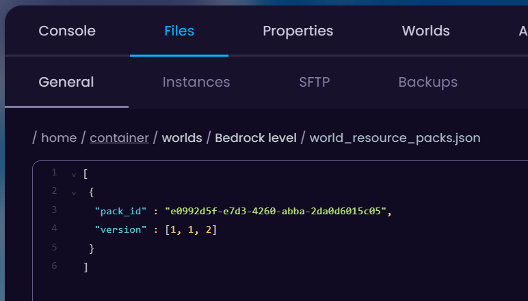This screenshot has height=301, width=528.
Task: Click the "pack_id" key in the editor
Action: (120, 212)
